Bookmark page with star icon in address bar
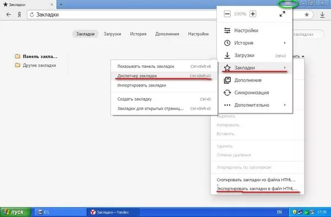The height and width of the screenshot is (217, 331). (x=307, y=14)
